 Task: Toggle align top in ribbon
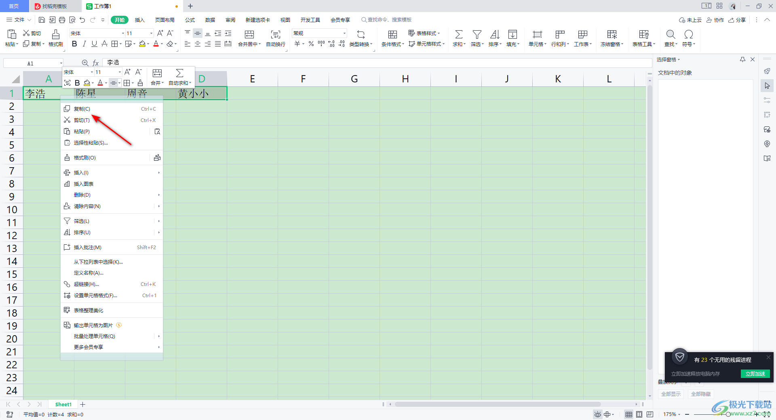pyautogui.click(x=188, y=33)
